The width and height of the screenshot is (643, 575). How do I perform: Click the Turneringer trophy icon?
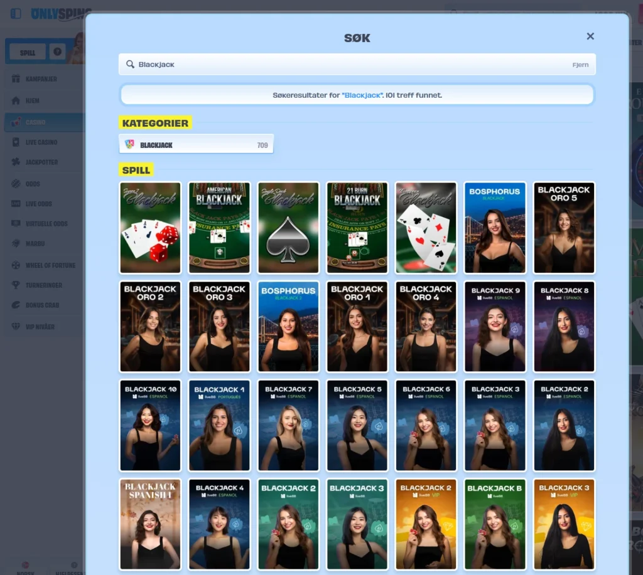16,285
